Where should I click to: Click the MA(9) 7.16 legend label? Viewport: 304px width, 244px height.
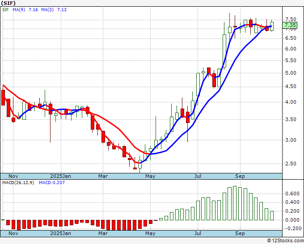[25, 9]
